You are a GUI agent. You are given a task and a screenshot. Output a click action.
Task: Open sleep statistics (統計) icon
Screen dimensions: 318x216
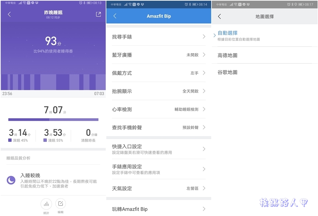[x=46, y=204]
